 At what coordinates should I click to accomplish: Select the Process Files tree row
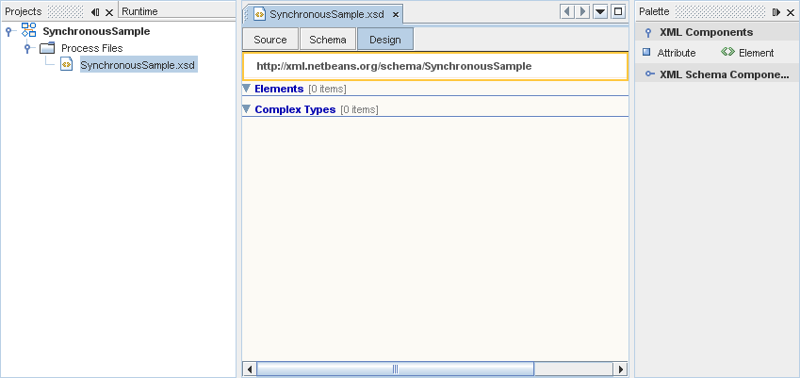[x=91, y=48]
